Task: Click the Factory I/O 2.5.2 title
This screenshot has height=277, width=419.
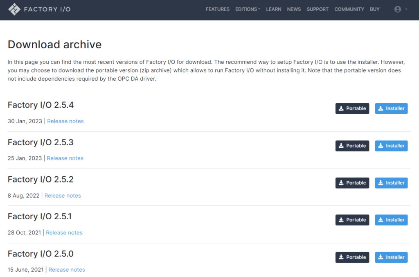Action: click(x=41, y=180)
